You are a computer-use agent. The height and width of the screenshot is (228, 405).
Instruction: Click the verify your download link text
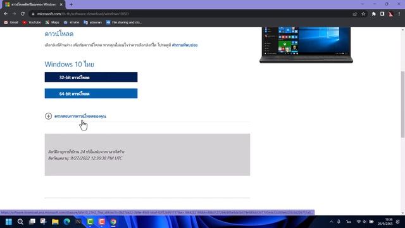(80, 117)
